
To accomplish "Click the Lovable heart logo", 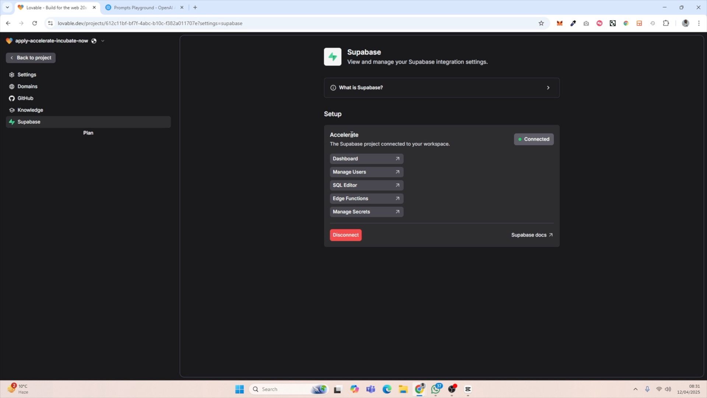I will pyautogui.click(x=9, y=41).
